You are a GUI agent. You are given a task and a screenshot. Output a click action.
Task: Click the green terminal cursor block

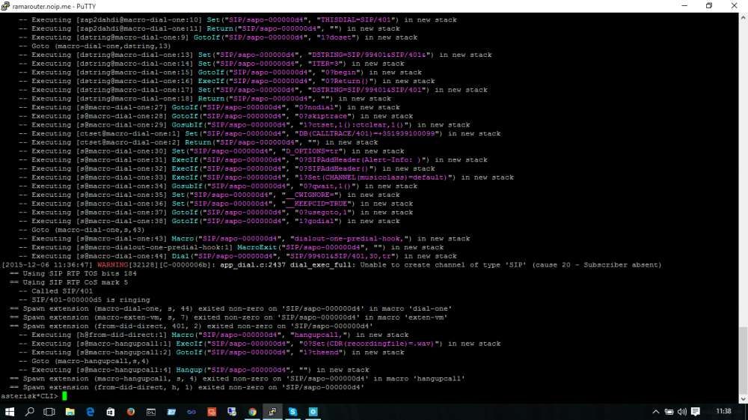click(x=64, y=396)
